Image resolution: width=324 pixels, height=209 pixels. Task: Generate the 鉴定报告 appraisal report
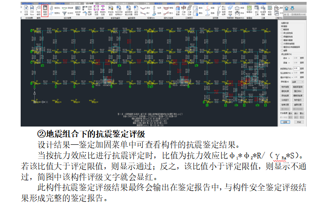click(x=136, y=10)
